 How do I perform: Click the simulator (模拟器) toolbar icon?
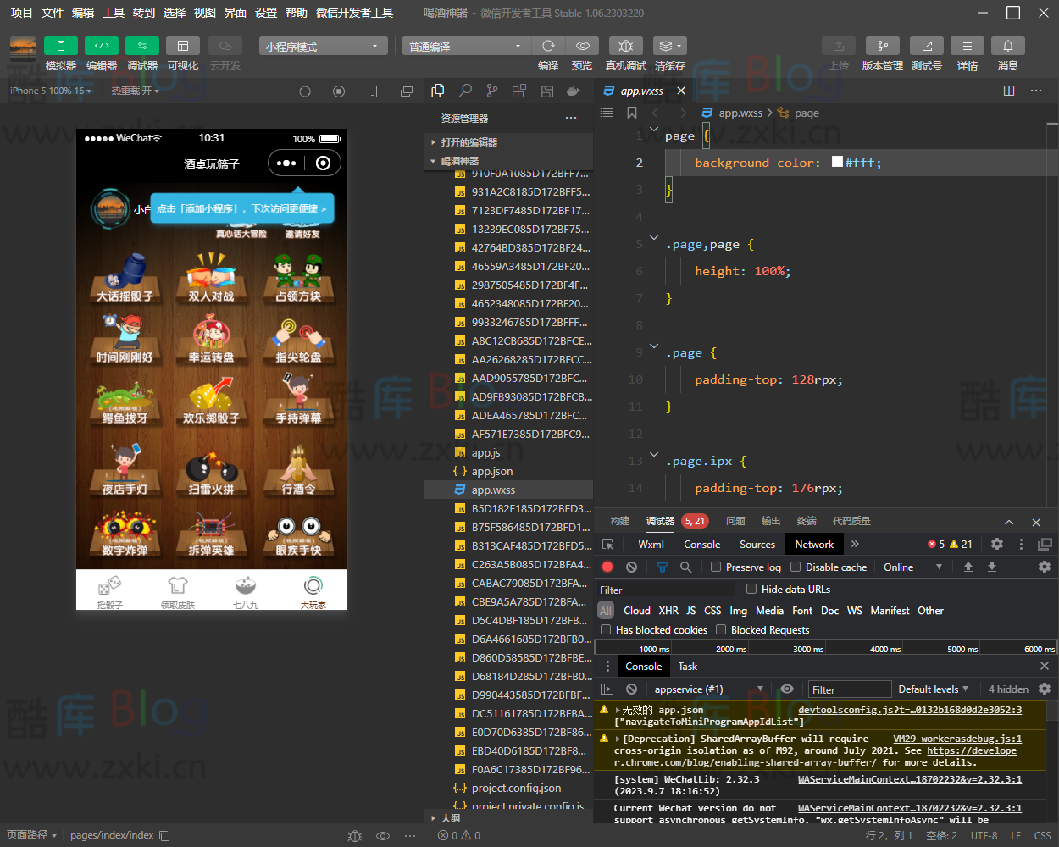click(x=61, y=46)
